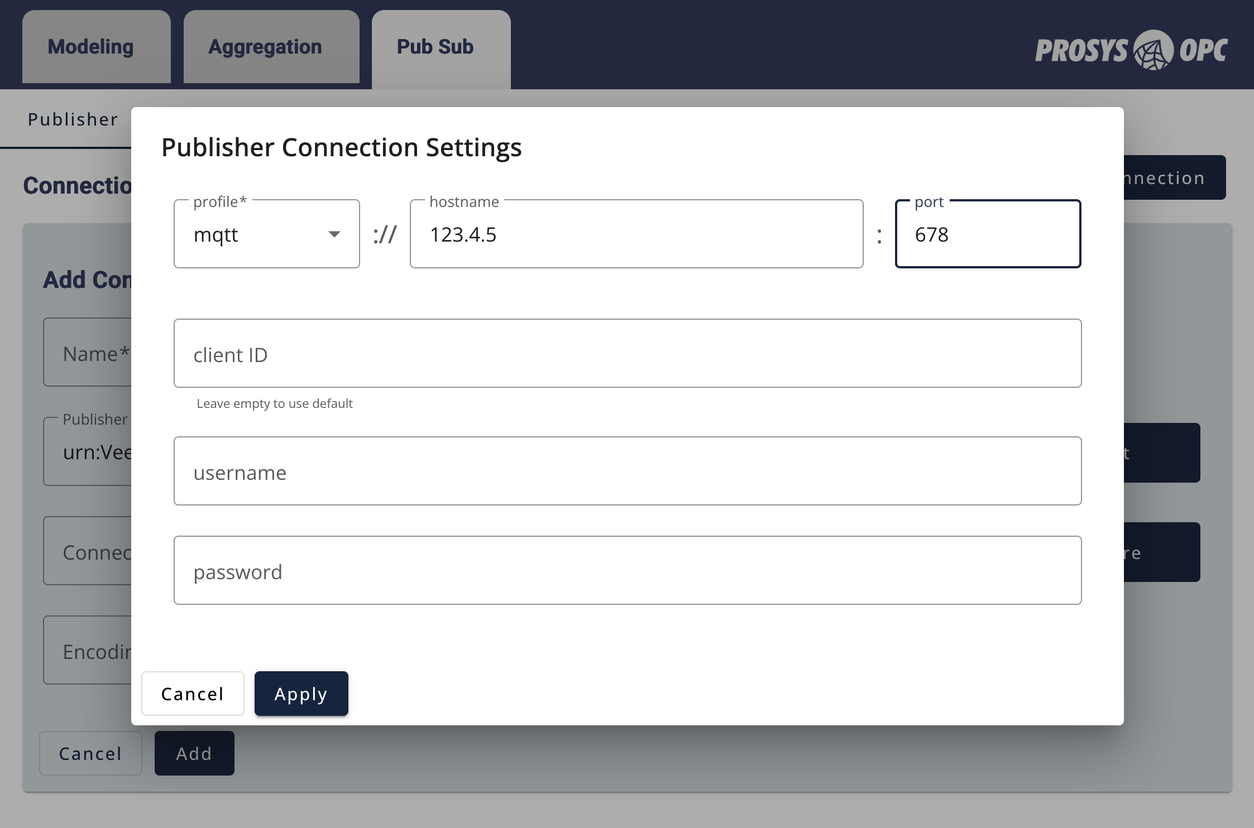Click the password text field
The height and width of the screenshot is (828, 1254).
pyautogui.click(x=627, y=571)
